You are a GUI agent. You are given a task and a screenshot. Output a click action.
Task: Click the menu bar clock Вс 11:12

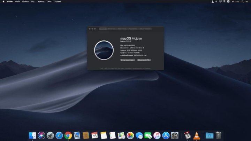tap(235, 1)
